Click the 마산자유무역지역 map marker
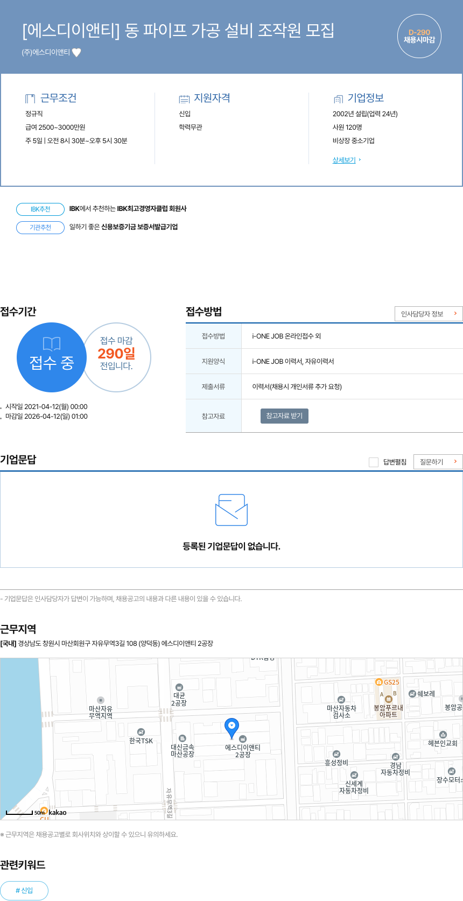This screenshot has width=463, height=901. 101,700
